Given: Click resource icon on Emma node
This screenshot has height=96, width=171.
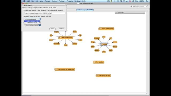Looking at the screenshot, I should tap(102, 44).
